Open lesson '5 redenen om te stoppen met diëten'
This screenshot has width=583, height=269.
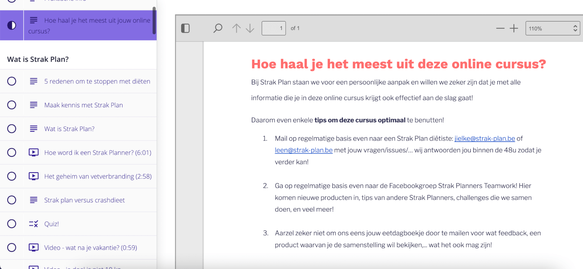tap(97, 81)
